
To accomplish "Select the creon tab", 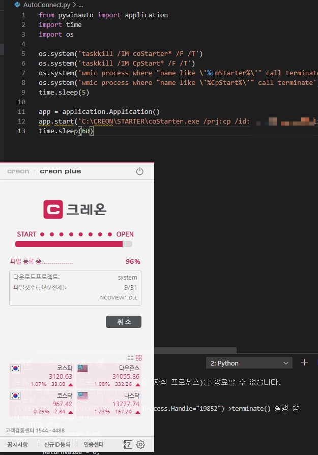I will click(x=18, y=171).
